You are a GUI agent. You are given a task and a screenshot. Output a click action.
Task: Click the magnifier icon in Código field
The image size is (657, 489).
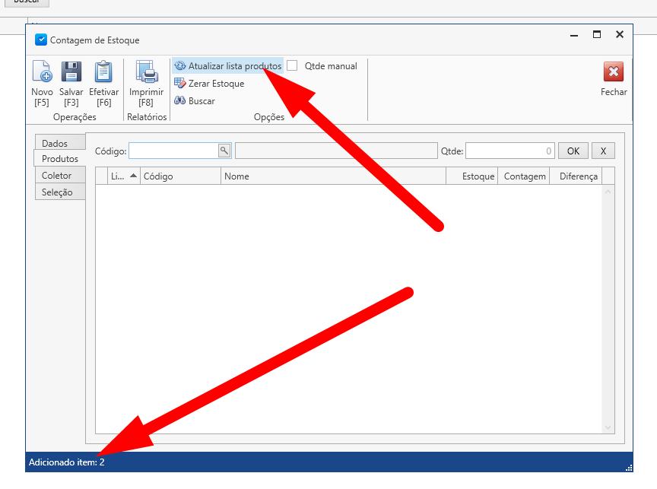click(x=224, y=151)
